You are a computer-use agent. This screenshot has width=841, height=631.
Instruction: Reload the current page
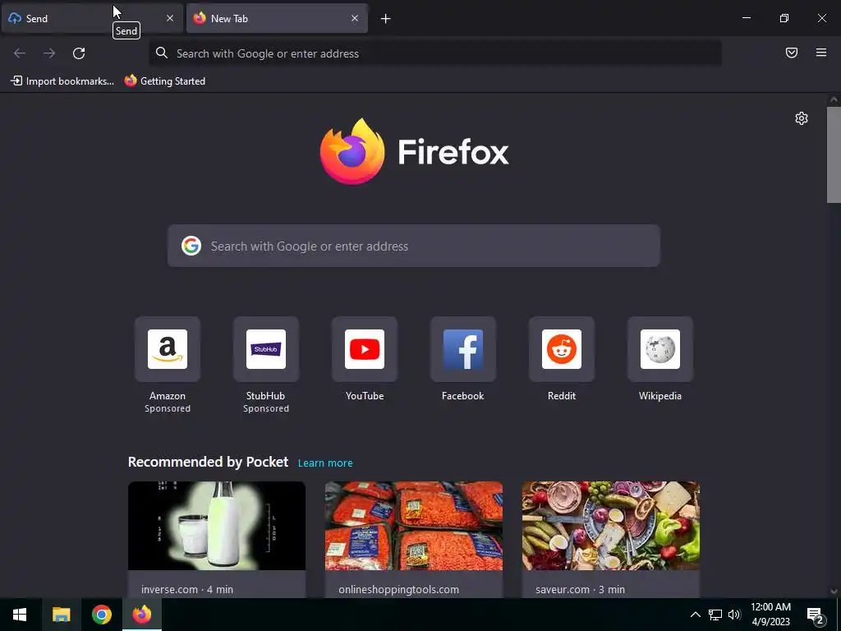click(x=79, y=53)
